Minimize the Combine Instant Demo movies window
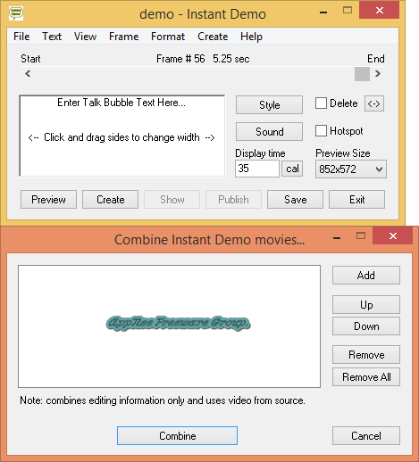 [x=337, y=238]
